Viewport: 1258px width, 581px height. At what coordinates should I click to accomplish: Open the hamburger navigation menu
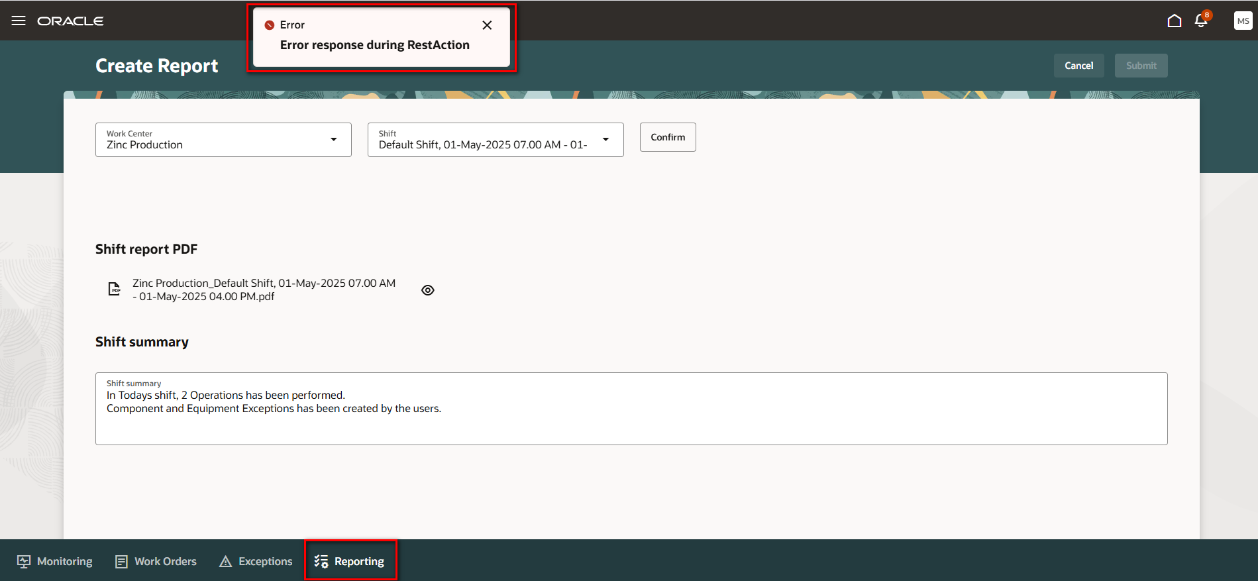[x=19, y=21]
